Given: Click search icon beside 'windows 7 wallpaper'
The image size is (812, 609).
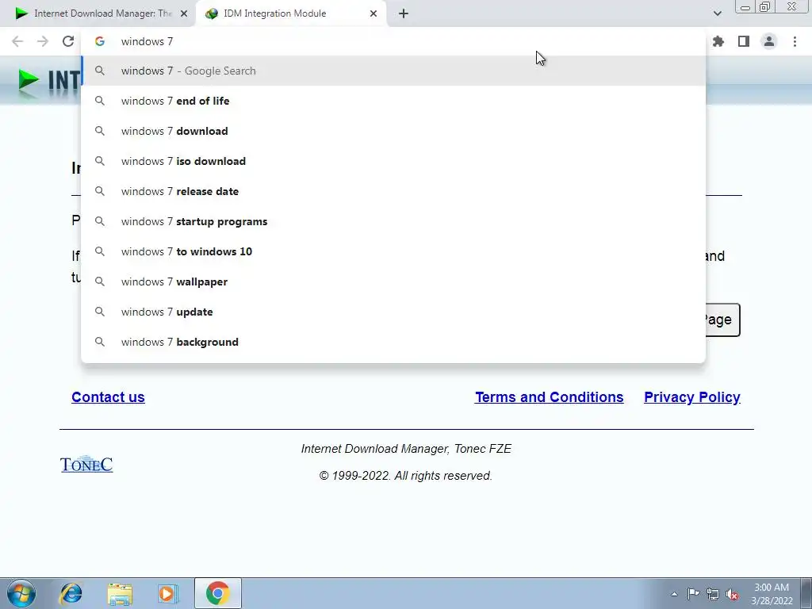Looking at the screenshot, I should point(99,282).
